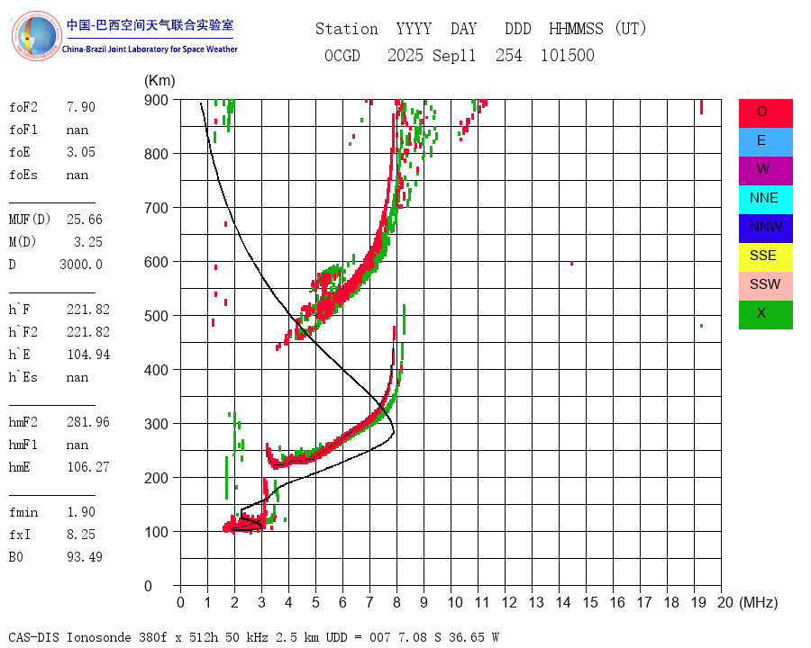Click the fmin value 1.90
This screenshot has width=811, height=648.
(81, 512)
